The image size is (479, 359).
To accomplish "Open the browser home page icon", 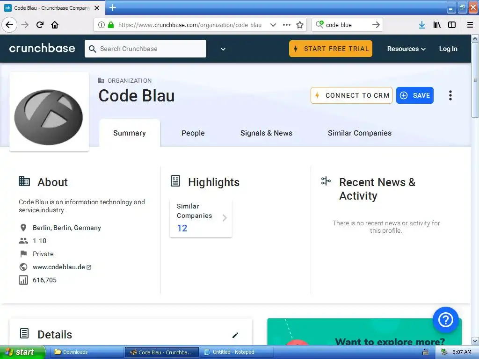I will click(55, 25).
